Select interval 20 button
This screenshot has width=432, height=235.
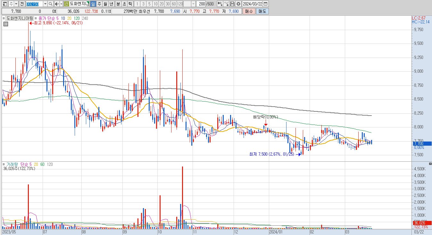point(162,4)
